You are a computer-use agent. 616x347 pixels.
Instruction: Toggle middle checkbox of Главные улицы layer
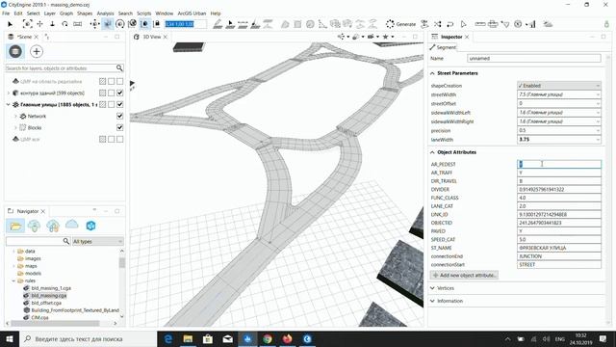[112, 104]
